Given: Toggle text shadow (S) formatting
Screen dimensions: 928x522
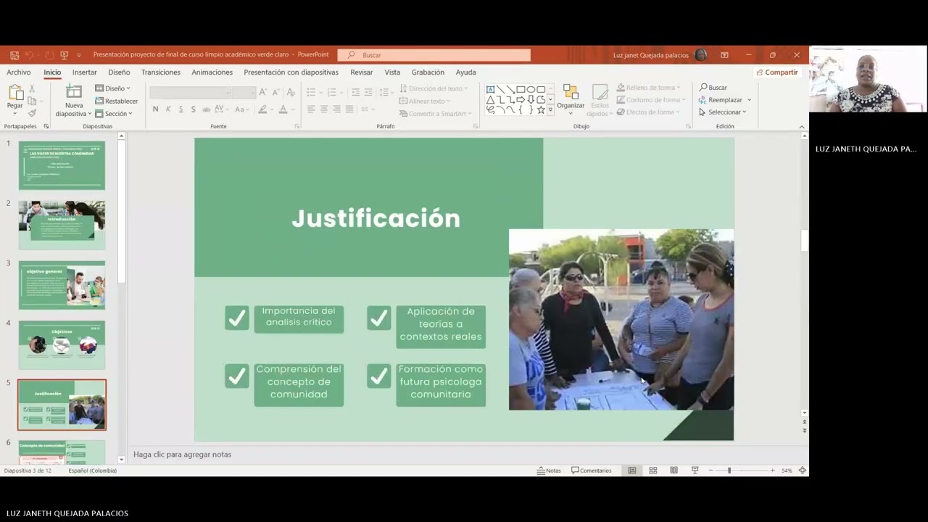Looking at the screenshot, I should tap(193, 109).
